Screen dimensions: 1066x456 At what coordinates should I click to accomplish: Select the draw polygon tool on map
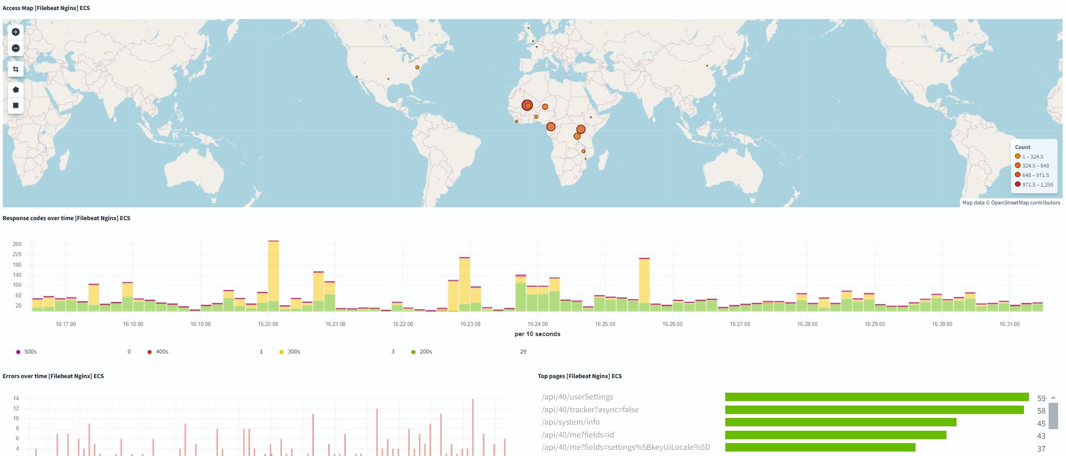(x=16, y=90)
